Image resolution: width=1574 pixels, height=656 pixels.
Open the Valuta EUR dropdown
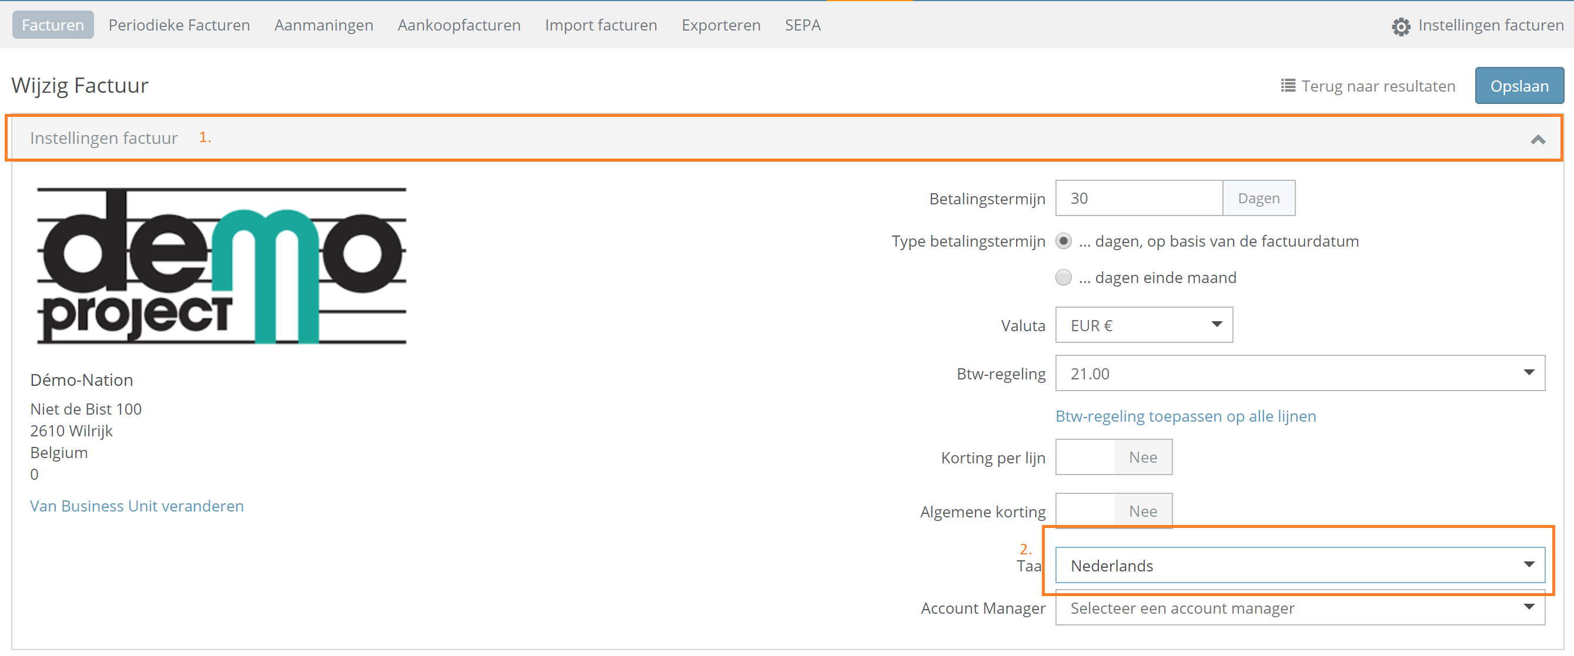[1143, 325]
